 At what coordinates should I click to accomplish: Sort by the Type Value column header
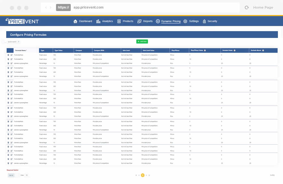click(63, 50)
